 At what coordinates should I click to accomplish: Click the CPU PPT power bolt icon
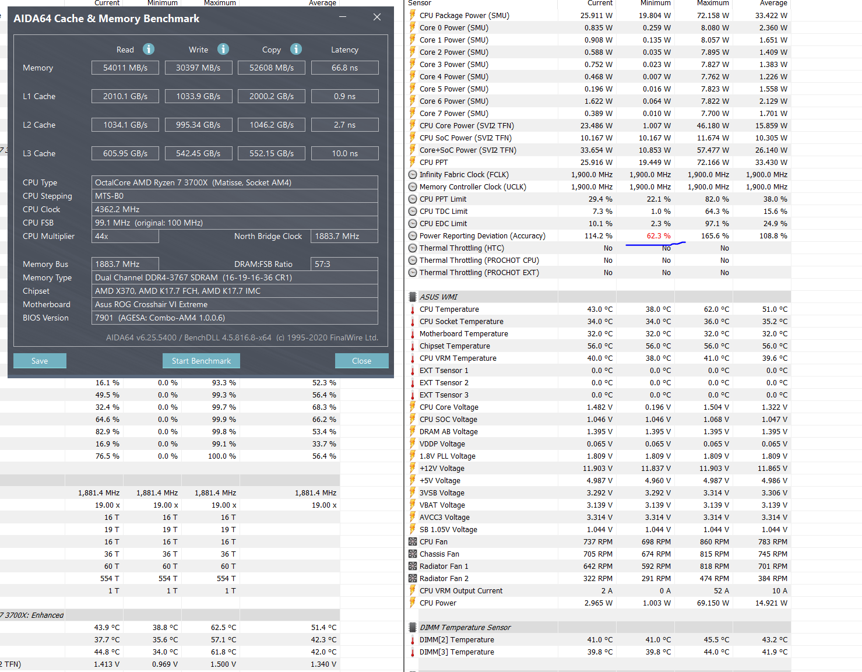point(413,162)
